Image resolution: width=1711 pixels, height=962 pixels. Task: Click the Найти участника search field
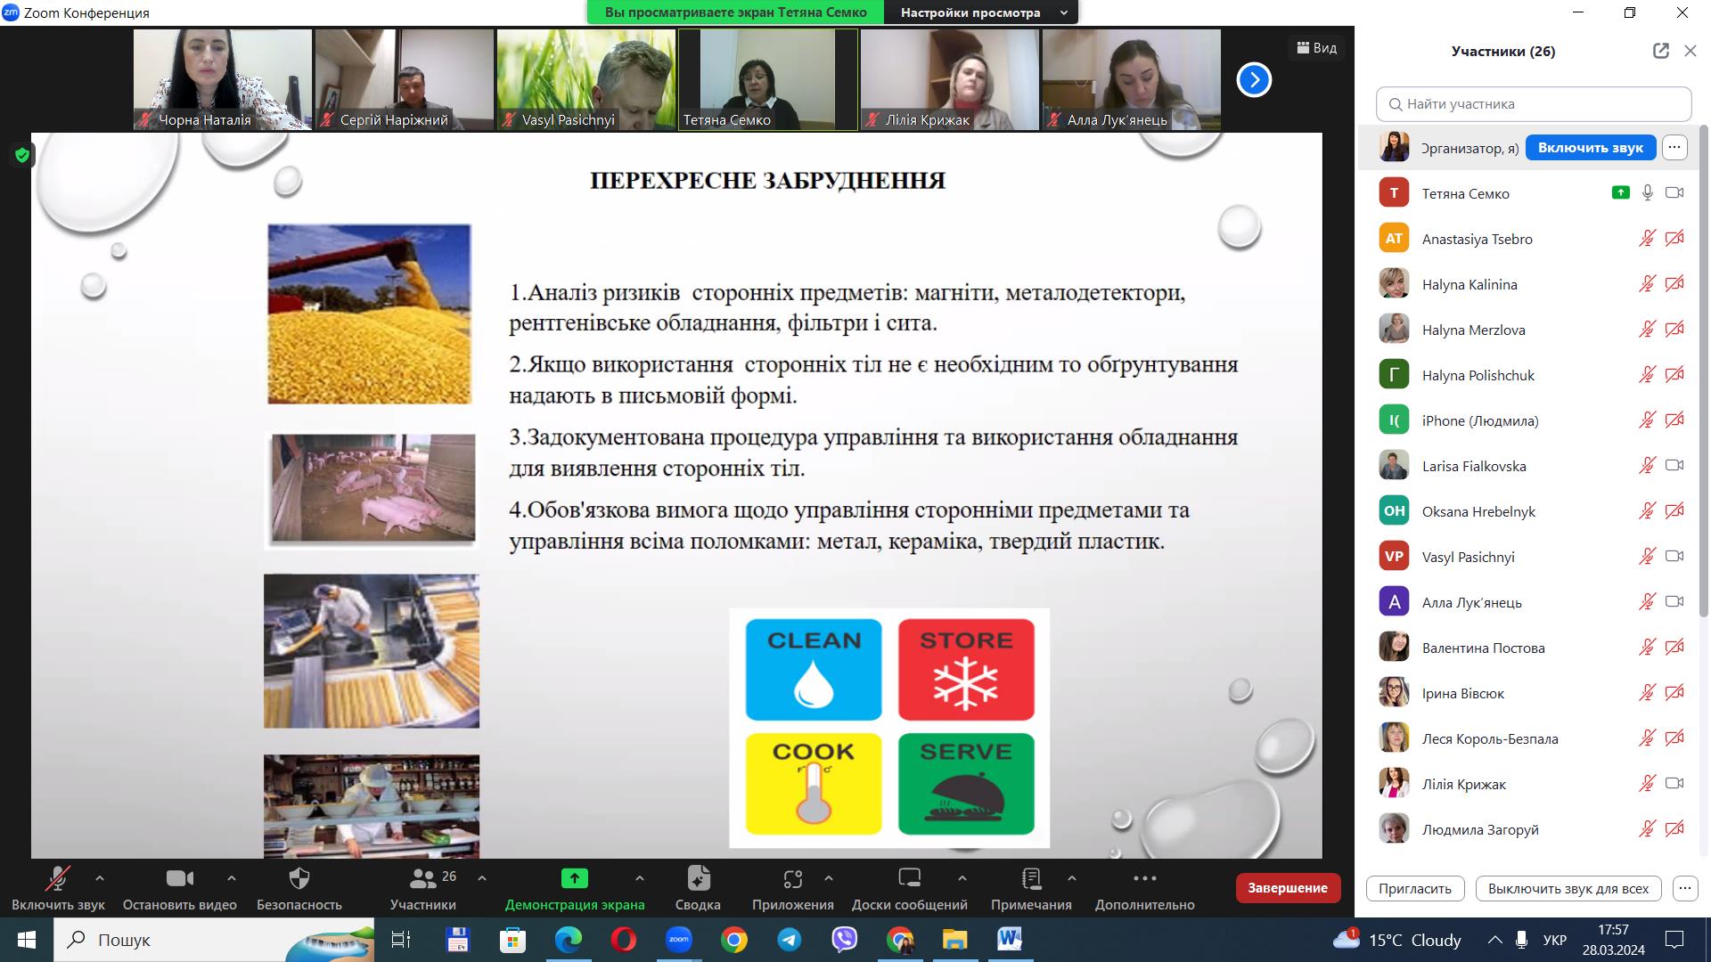[x=1533, y=104]
